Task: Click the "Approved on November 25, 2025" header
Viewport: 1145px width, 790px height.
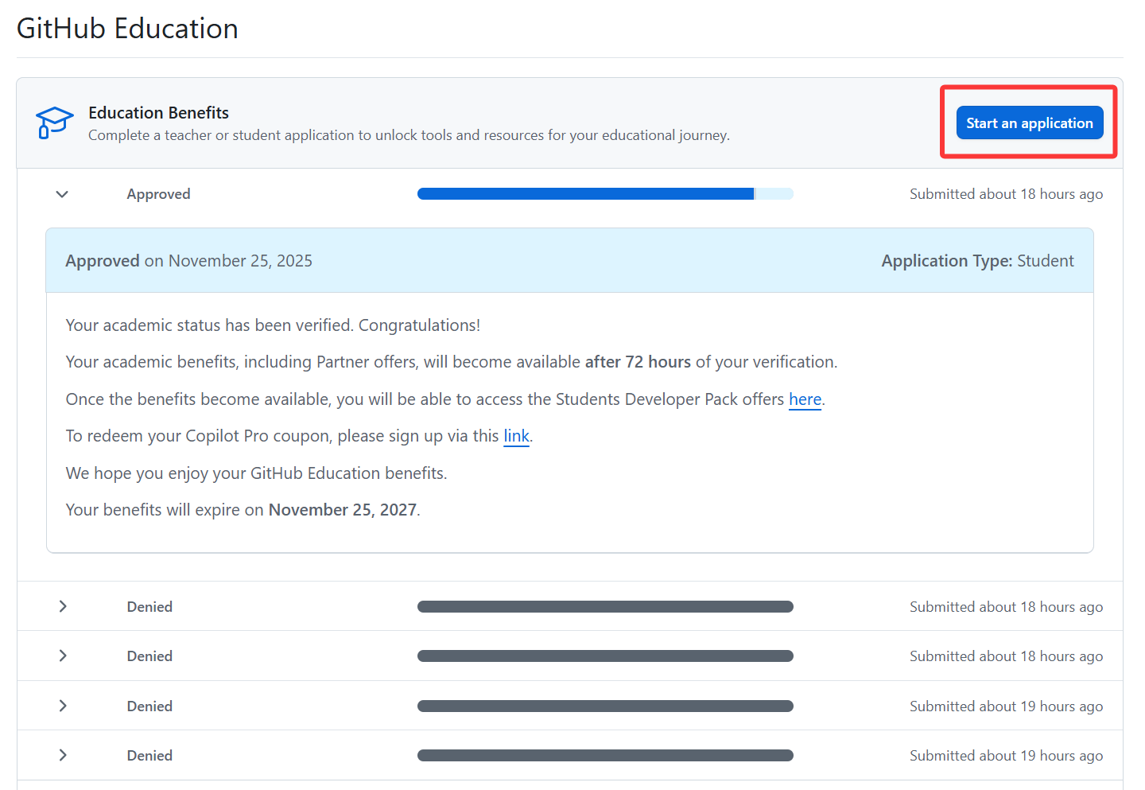Action: (188, 261)
